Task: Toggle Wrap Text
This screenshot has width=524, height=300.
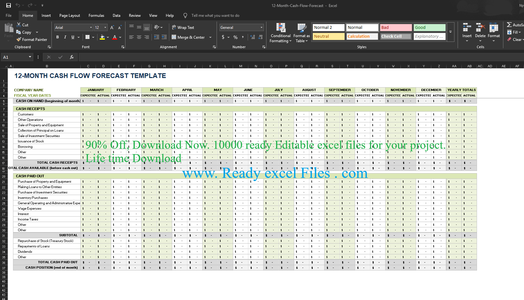Action: point(183,28)
